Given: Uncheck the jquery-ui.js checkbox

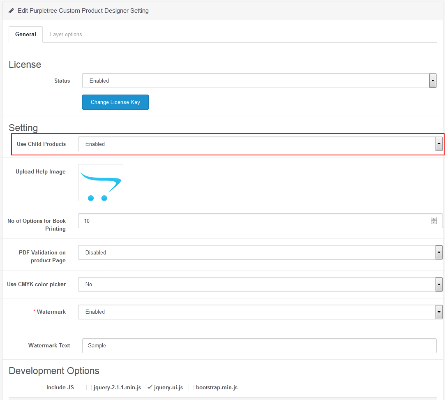Looking at the screenshot, I should 149,388.
